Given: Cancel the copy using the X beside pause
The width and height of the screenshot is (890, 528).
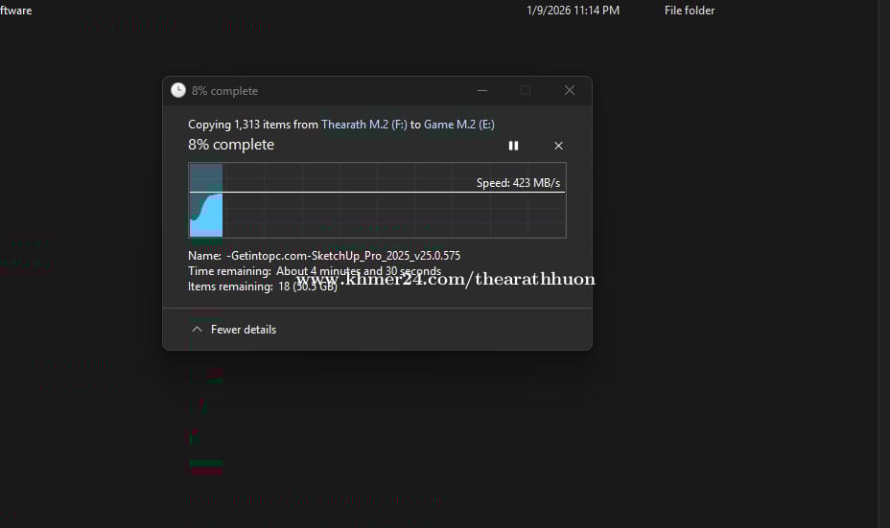Looking at the screenshot, I should point(558,146).
